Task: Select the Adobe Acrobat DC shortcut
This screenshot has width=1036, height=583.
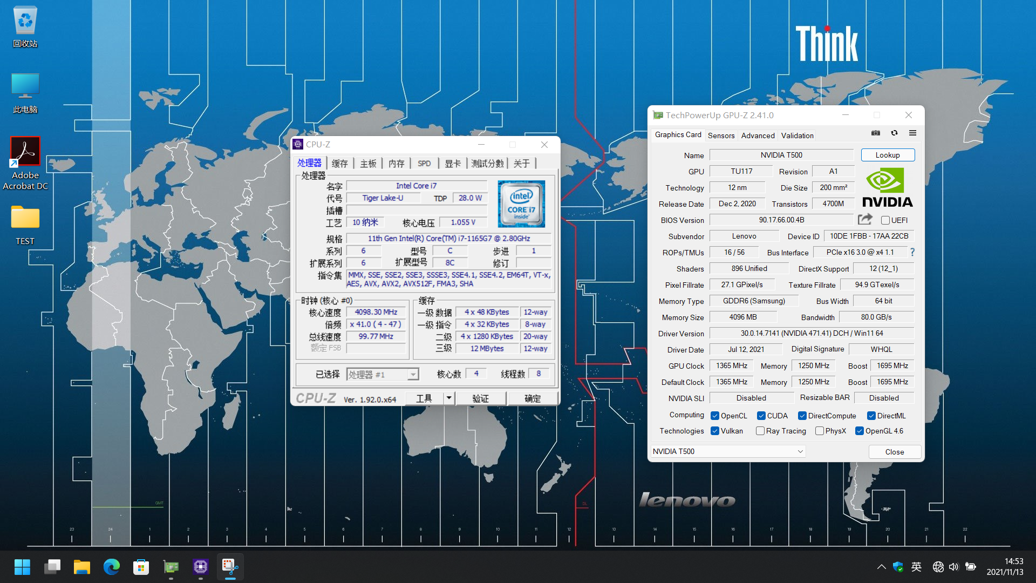Action: [x=25, y=163]
